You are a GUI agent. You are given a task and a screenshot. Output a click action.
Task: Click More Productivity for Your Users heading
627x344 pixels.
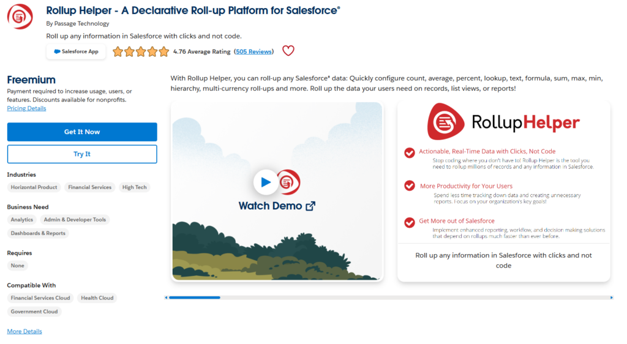466,186
